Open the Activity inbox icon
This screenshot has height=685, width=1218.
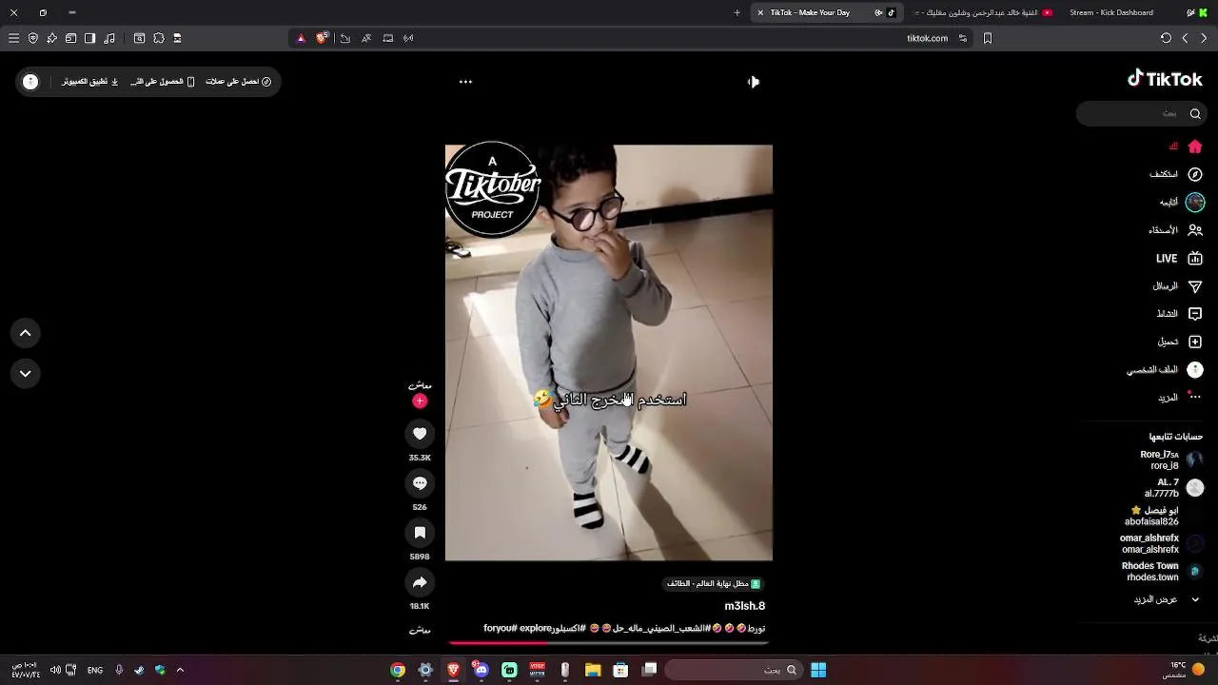[x=1195, y=314]
